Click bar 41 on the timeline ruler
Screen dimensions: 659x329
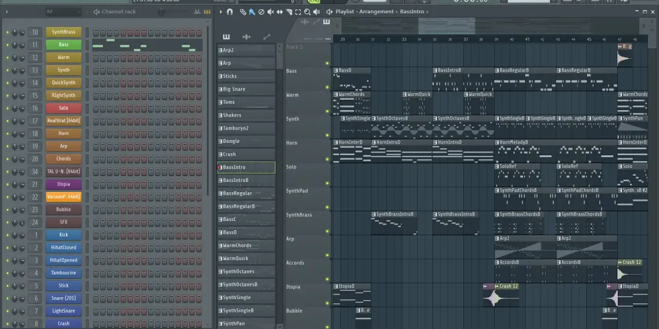click(x=527, y=39)
